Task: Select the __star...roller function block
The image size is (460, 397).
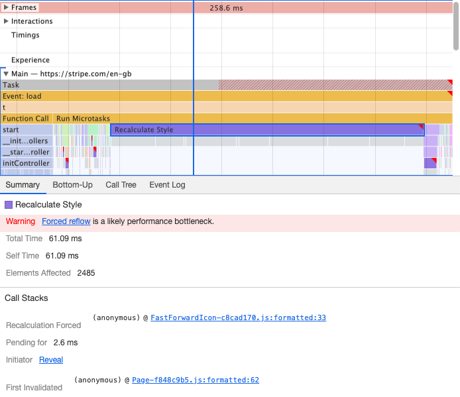Action: 27,152
